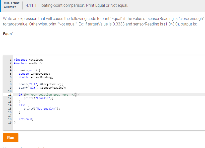Click the CHALLENGE ACTIVITY label
The image size is (205, 148).
click(x=12, y=5)
